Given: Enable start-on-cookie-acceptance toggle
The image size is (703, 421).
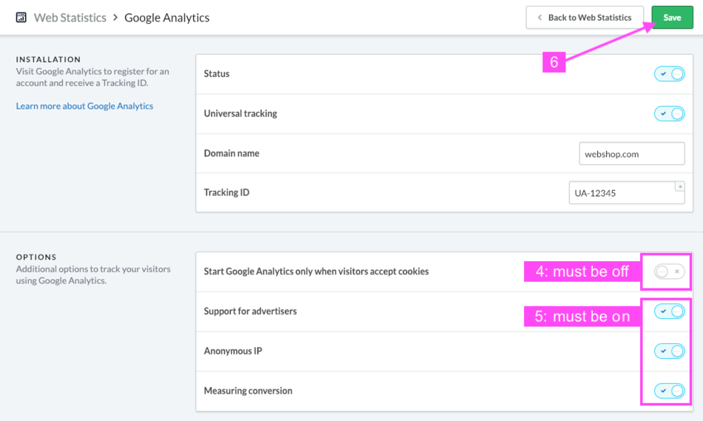Looking at the screenshot, I should pyautogui.click(x=670, y=272).
